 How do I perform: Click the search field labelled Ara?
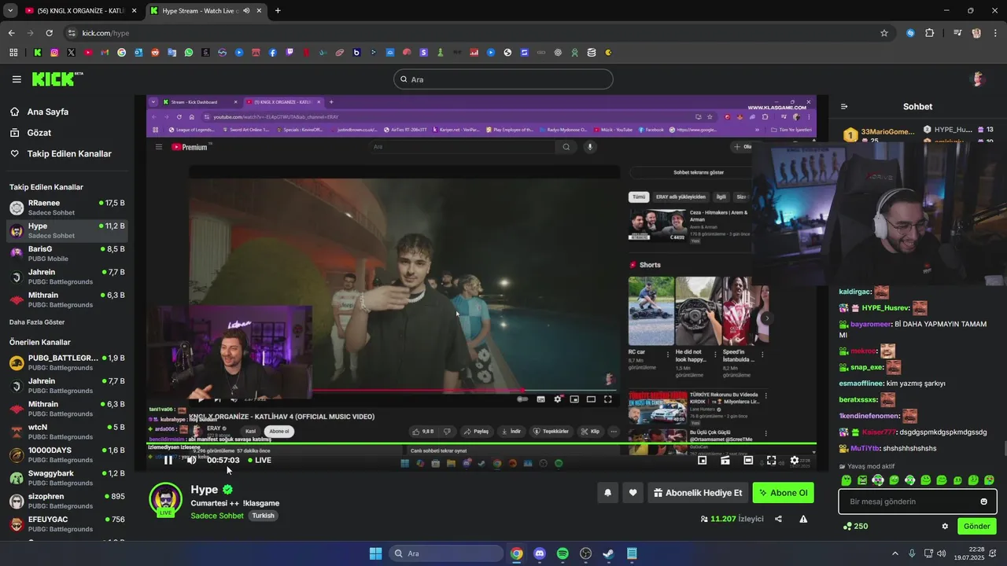pyautogui.click(x=503, y=79)
